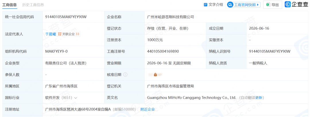
Task: Click the 登记机关 label cell
Action: coord(124,86)
